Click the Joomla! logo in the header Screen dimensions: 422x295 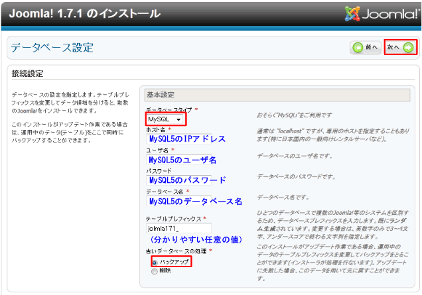click(382, 13)
